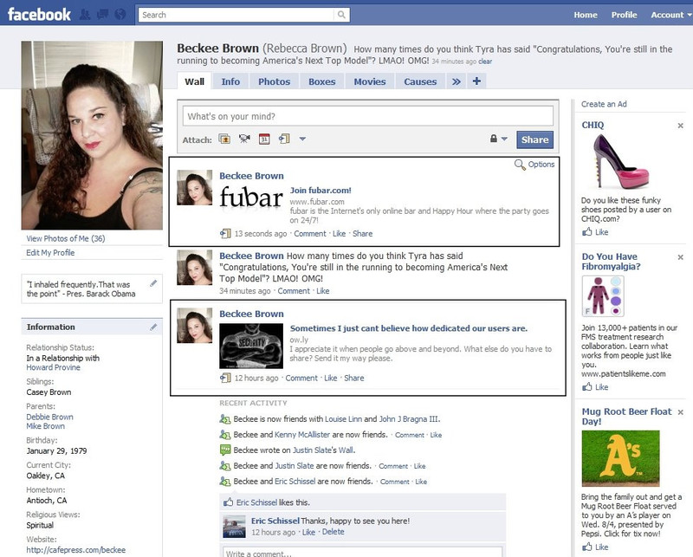Add a new tab with plus button

pyautogui.click(x=476, y=81)
